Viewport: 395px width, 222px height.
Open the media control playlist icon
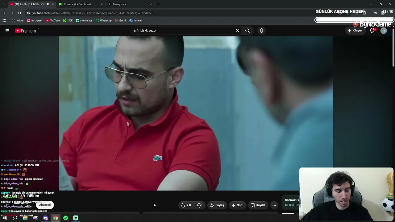pyautogui.click(x=375, y=13)
